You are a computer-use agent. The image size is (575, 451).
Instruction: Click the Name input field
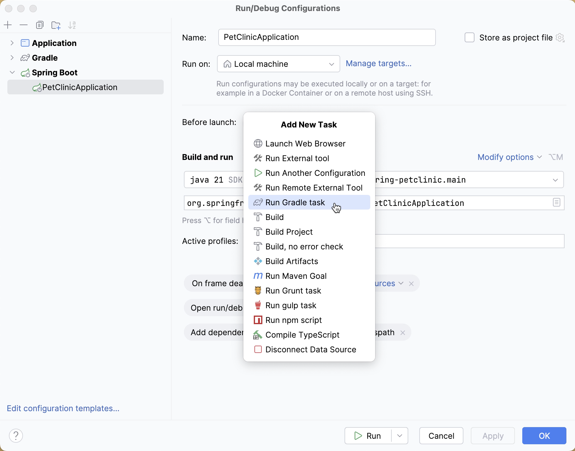coord(327,37)
